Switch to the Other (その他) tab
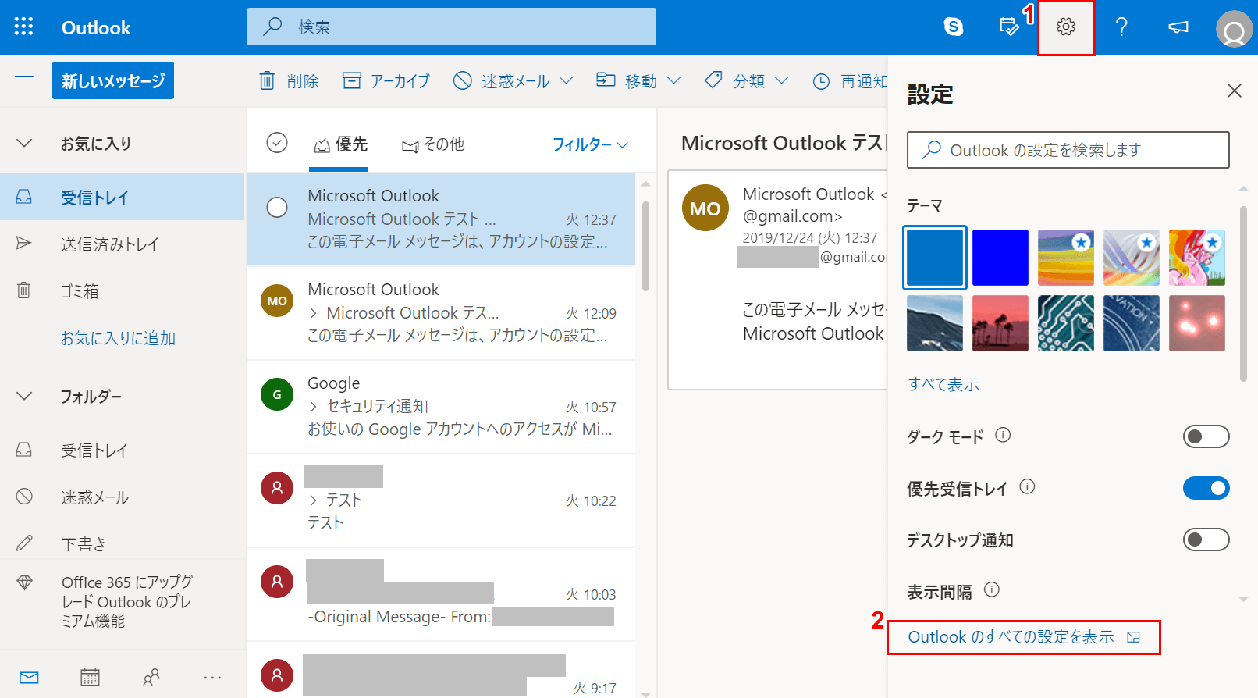 [x=433, y=144]
